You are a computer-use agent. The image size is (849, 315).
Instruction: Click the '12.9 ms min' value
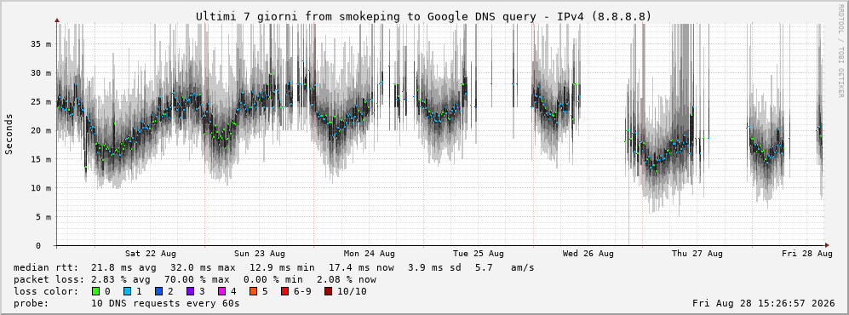[282, 268]
